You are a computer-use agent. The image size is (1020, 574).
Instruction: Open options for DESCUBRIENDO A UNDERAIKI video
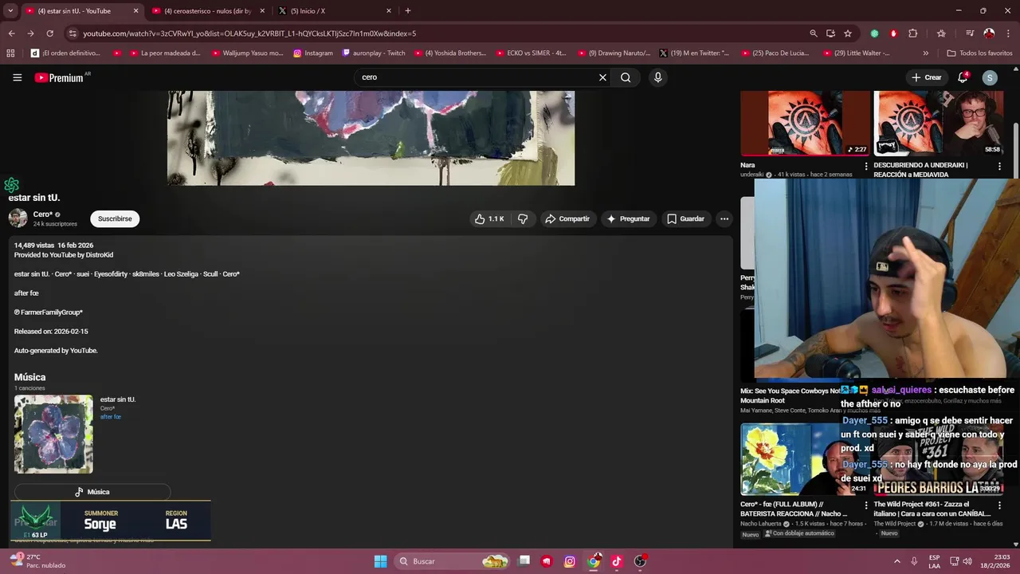tap(999, 166)
